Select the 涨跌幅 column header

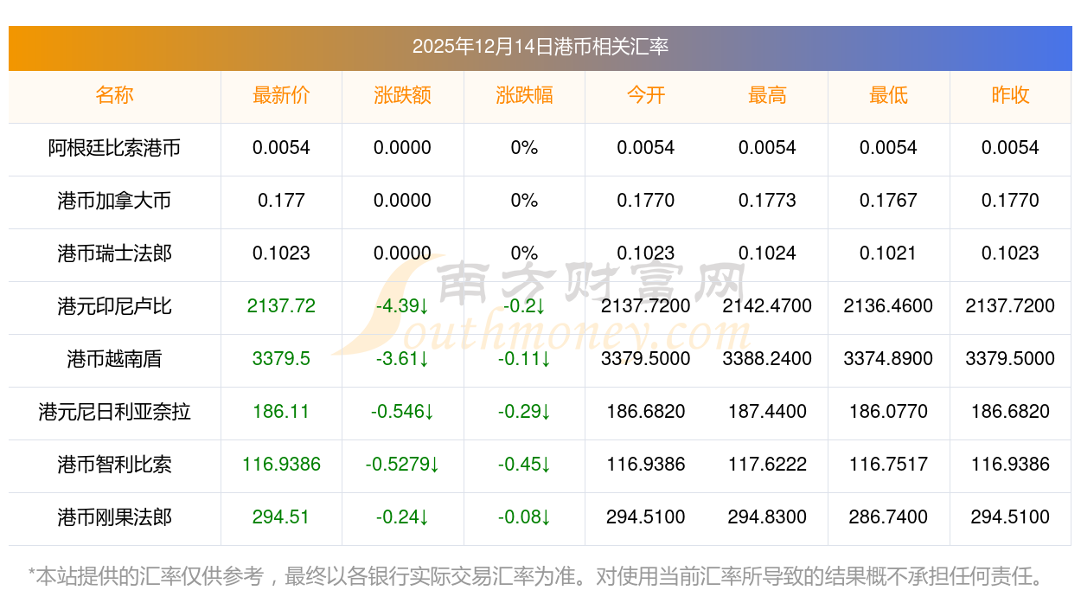coord(524,95)
